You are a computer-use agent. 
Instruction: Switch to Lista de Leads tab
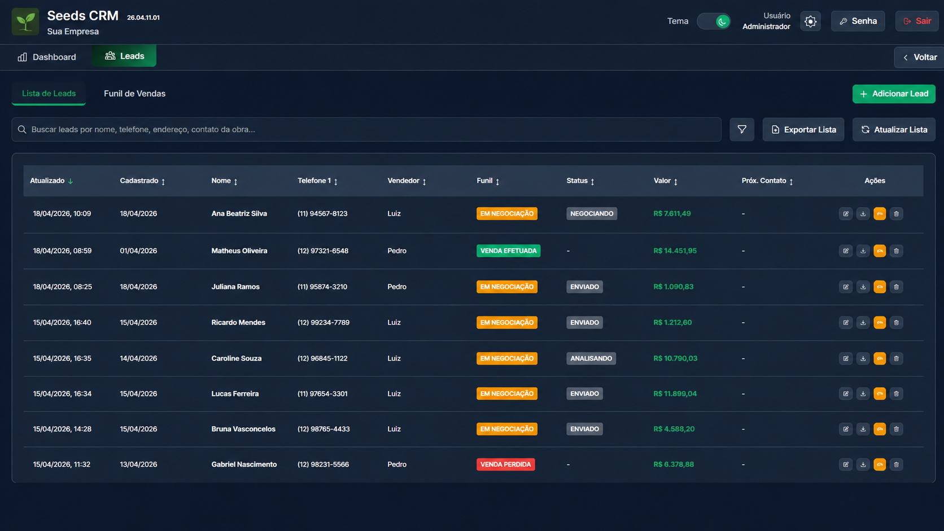click(x=49, y=94)
